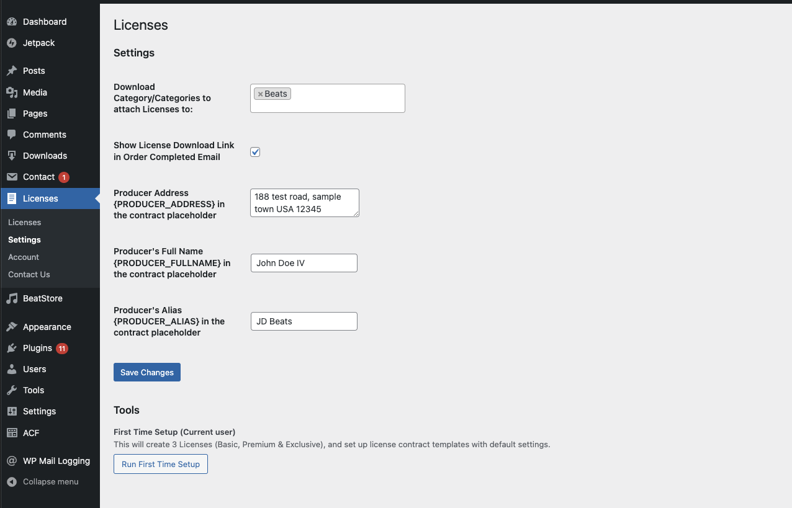Collapse the admin sidebar menu

coord(50,482)
